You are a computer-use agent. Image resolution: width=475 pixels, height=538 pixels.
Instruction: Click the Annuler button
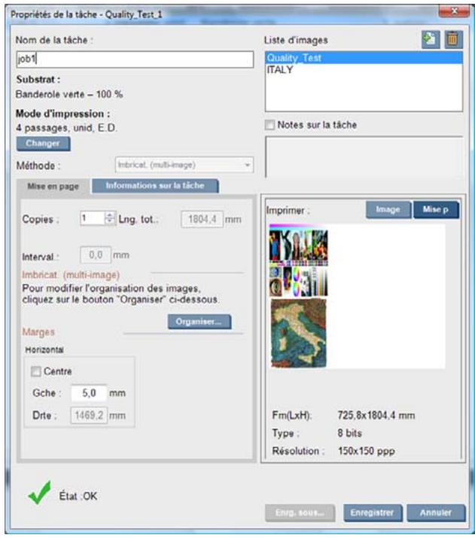pos(436,512)
